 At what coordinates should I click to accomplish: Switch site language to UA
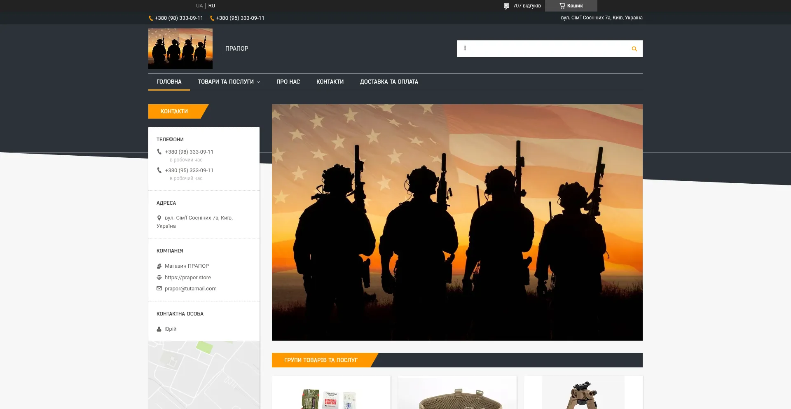(199, 6)
